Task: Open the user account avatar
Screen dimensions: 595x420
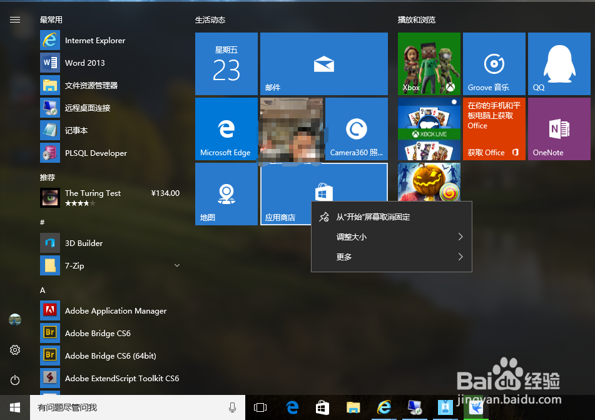Action: tap(15, 320)
